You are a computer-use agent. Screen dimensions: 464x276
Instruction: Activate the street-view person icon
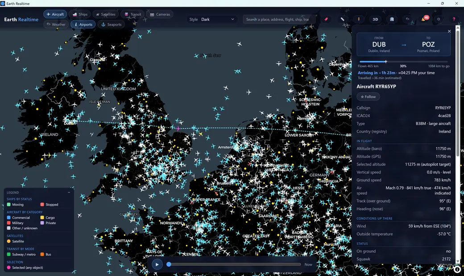click(359, 19)
